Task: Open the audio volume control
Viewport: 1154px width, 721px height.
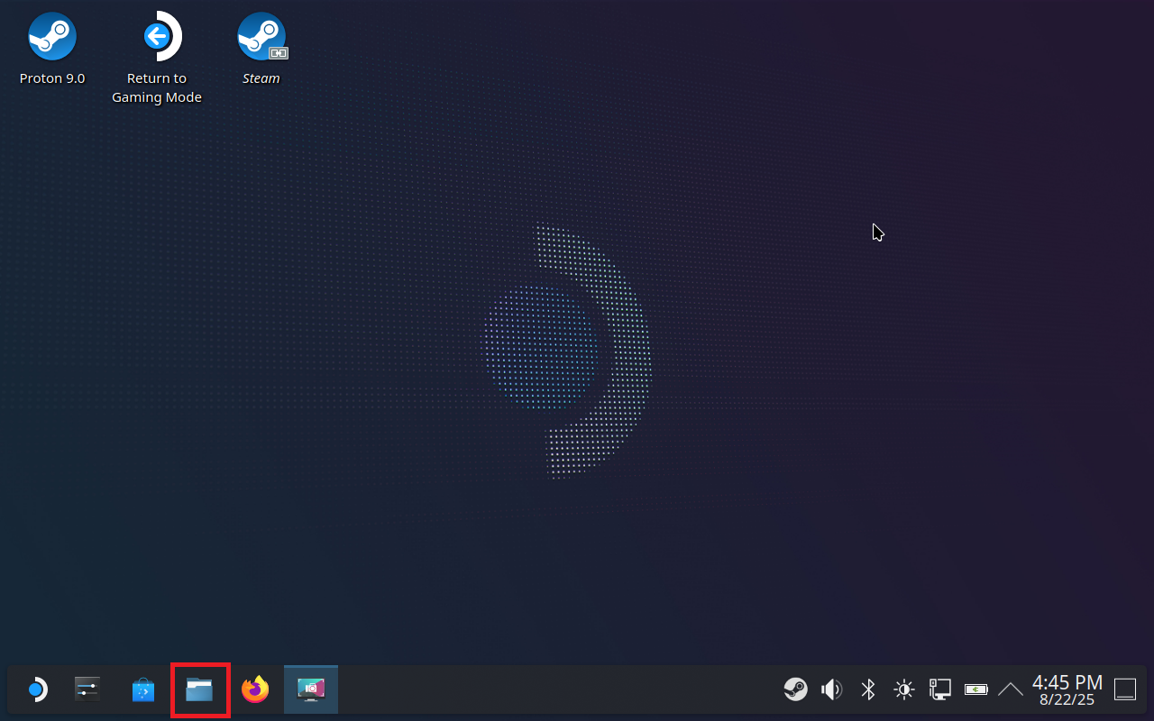Action: (x=831, y=690)
